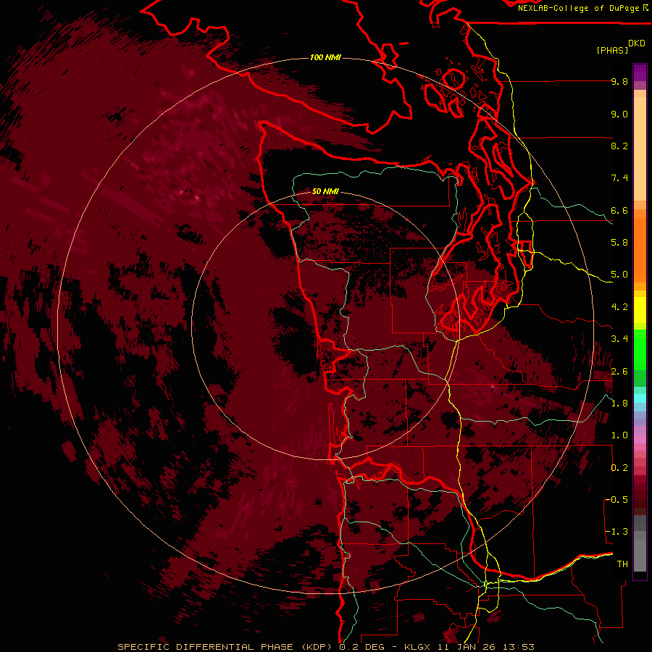Select the -0.5 scale label
The height and width of the screenshot is (652, 652).
coord(617,499)
